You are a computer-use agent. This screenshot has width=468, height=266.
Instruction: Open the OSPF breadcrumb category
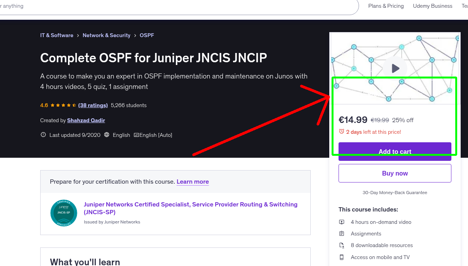tap(146, 35)
